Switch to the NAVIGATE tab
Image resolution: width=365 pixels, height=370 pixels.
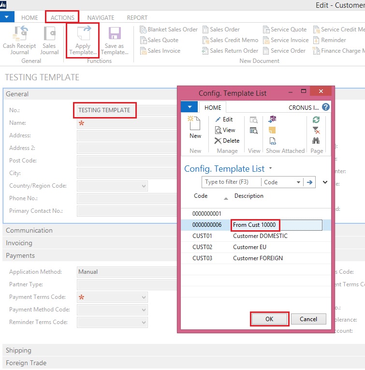(x=101, y=17)
